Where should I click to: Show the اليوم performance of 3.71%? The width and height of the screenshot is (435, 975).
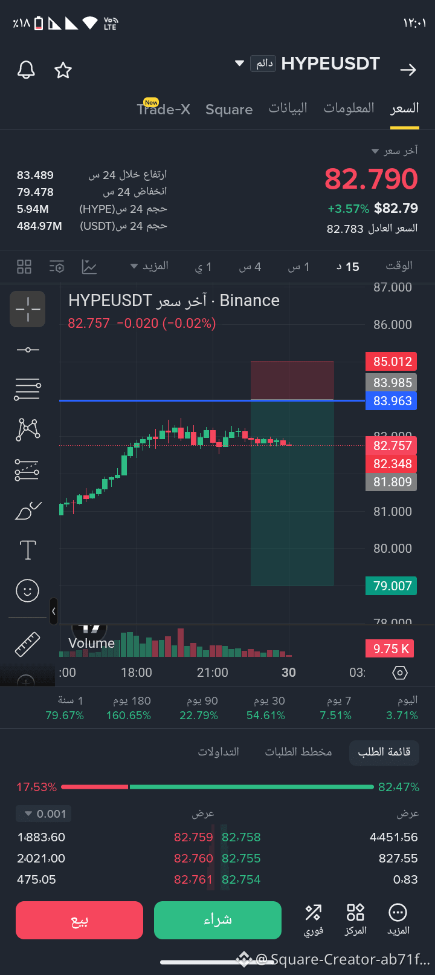[402, 708]
